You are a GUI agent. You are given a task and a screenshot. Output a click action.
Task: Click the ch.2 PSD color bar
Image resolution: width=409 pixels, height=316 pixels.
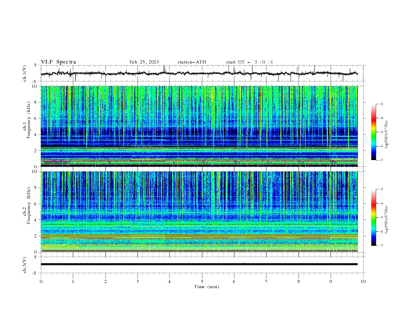pyautogui.click(x=374, y=217)
